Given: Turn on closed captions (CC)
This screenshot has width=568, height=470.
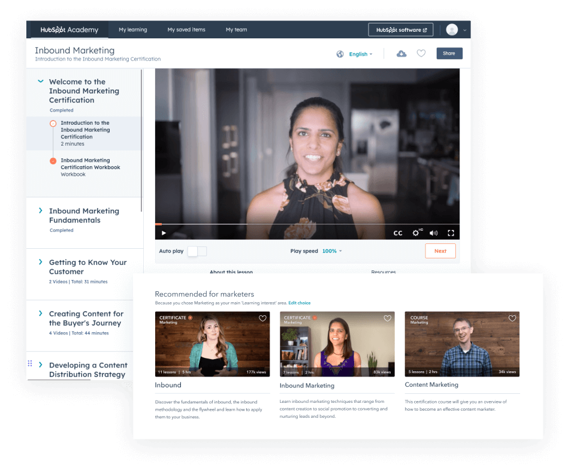Looking at the screenshot, I should tap(398, 233).
